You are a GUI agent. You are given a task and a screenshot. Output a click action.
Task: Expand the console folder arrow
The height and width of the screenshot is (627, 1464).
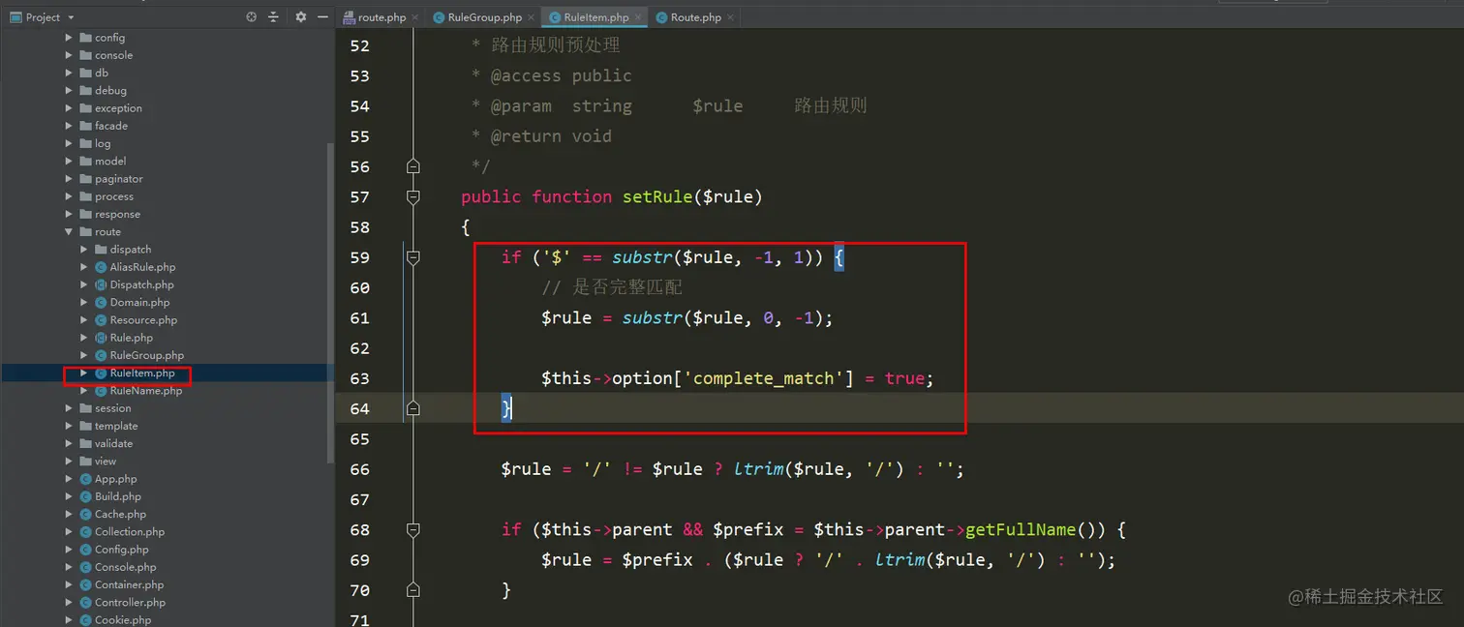[x=69, y=55]
